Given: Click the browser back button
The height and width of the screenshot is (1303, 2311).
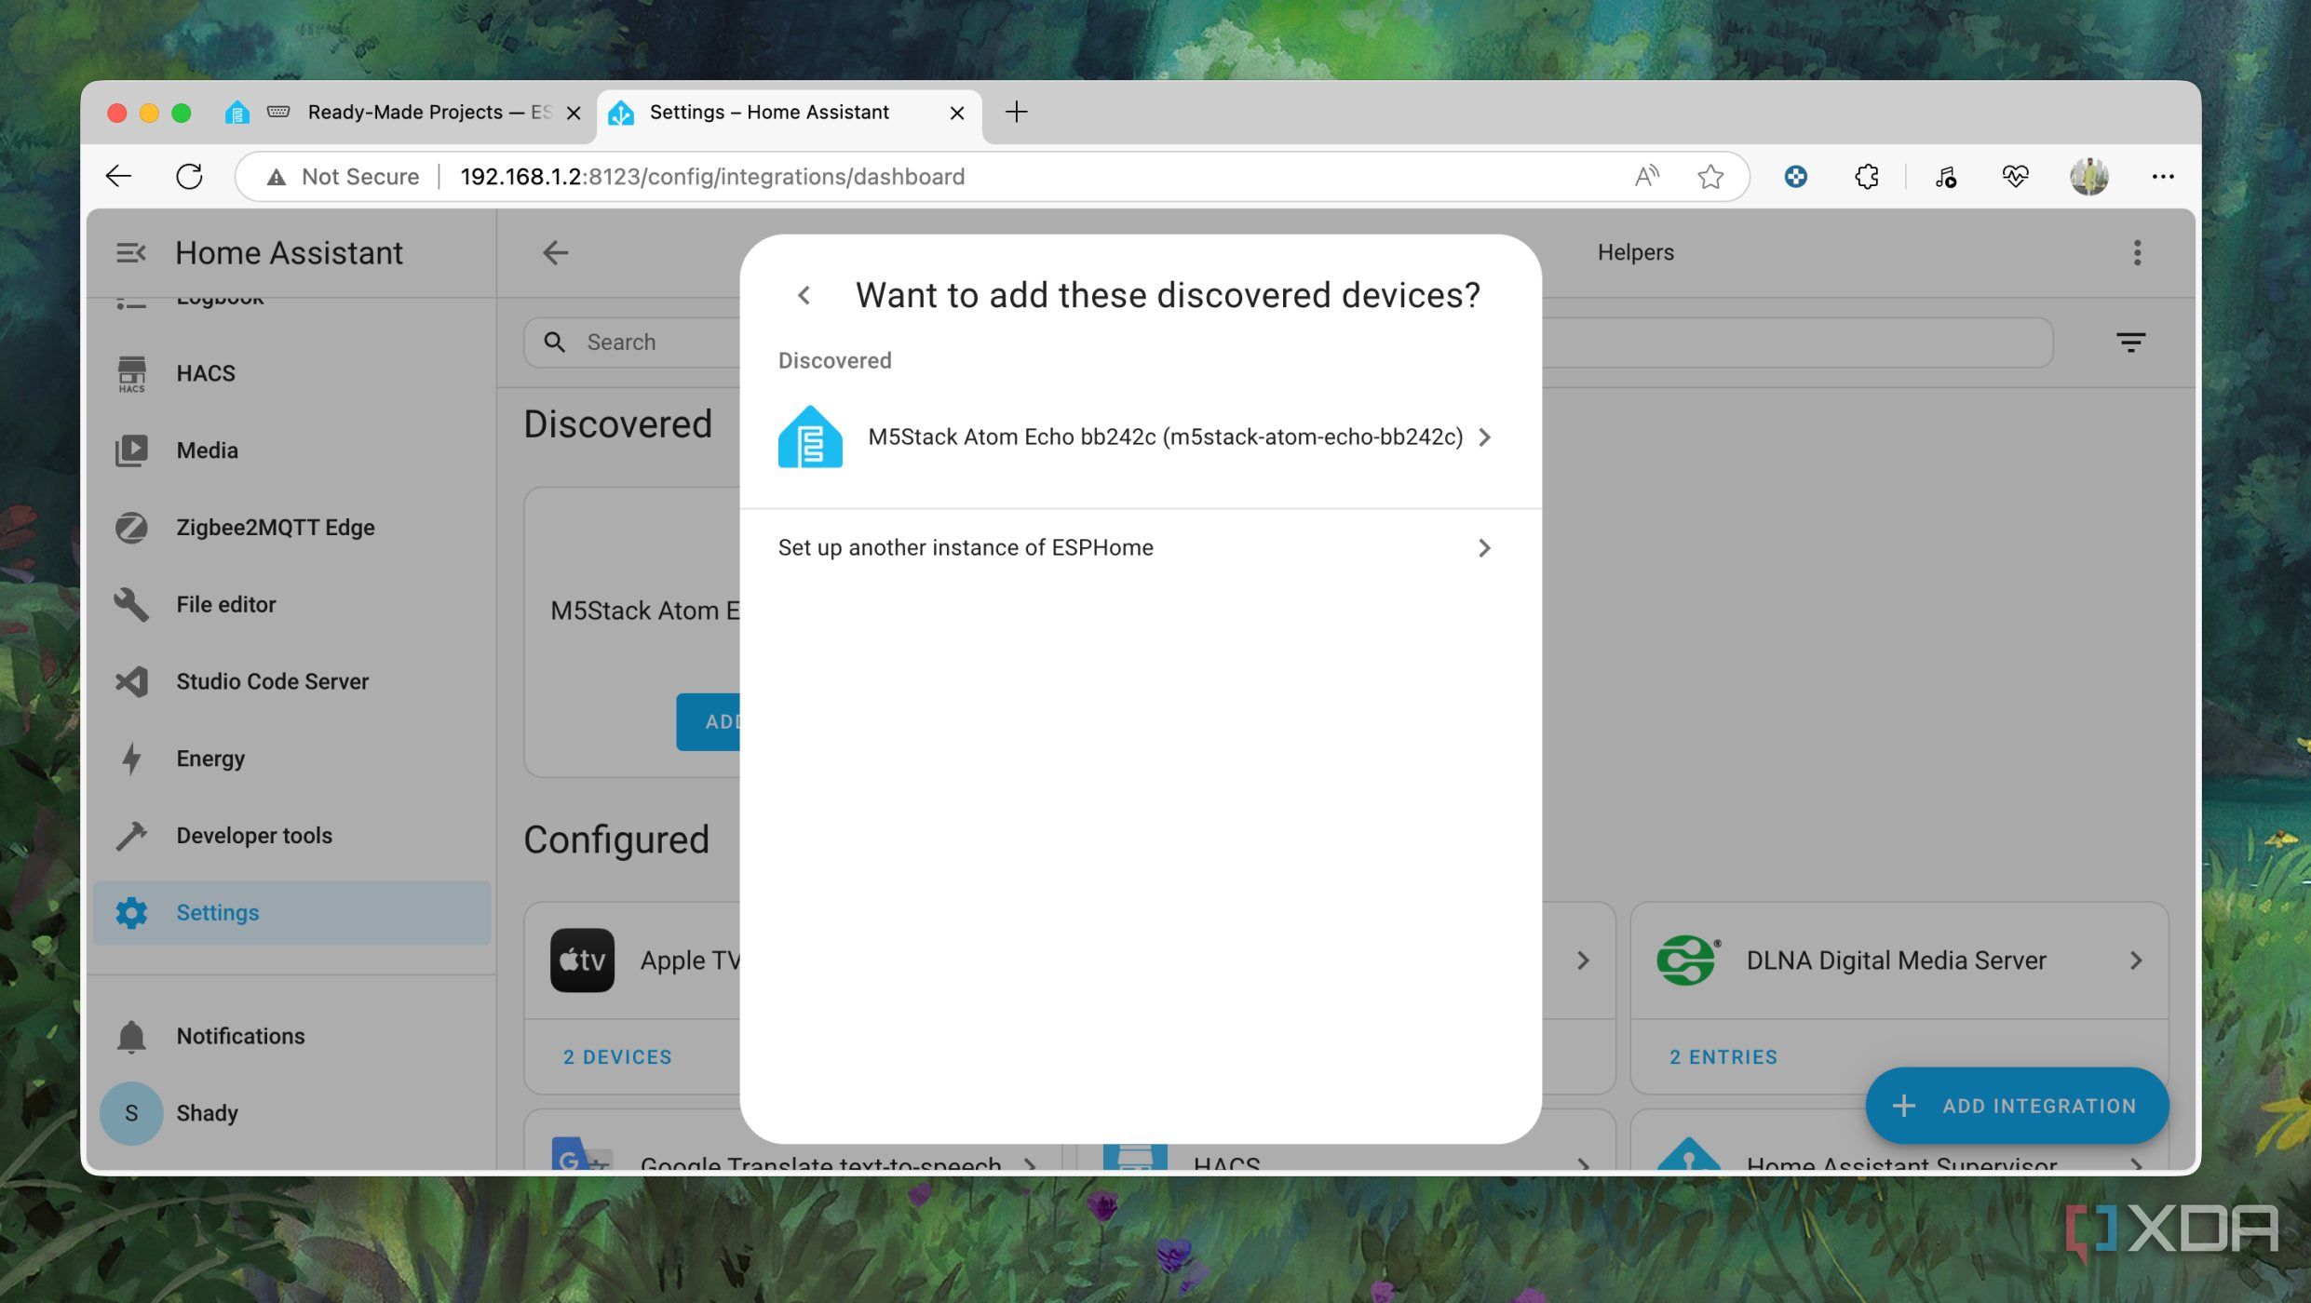Looking at the screenshot, I should point(118,177).
